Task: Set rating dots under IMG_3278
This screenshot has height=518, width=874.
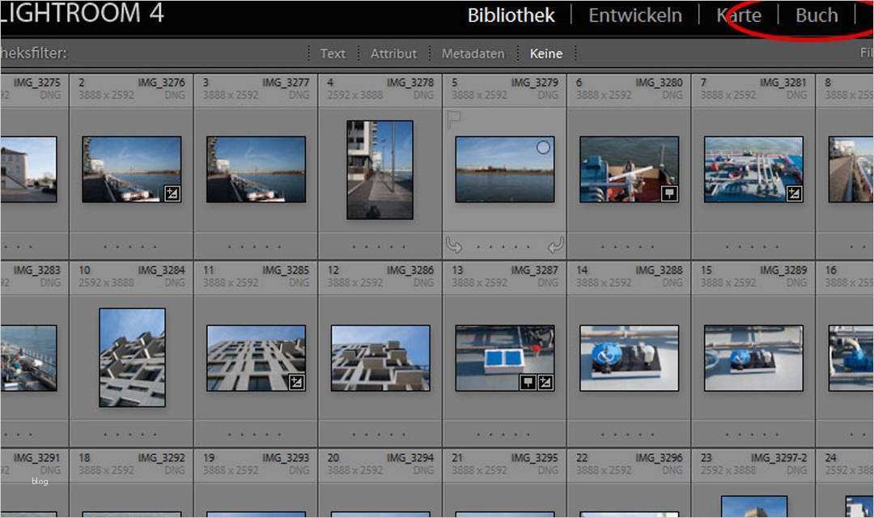Action: click(379, 246)
